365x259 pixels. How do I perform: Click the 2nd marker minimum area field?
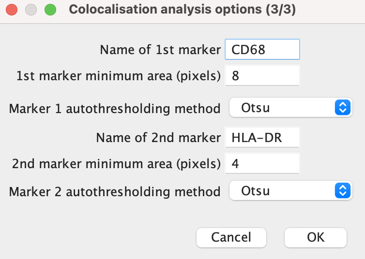pyautogui.click(x=262, y=163)
